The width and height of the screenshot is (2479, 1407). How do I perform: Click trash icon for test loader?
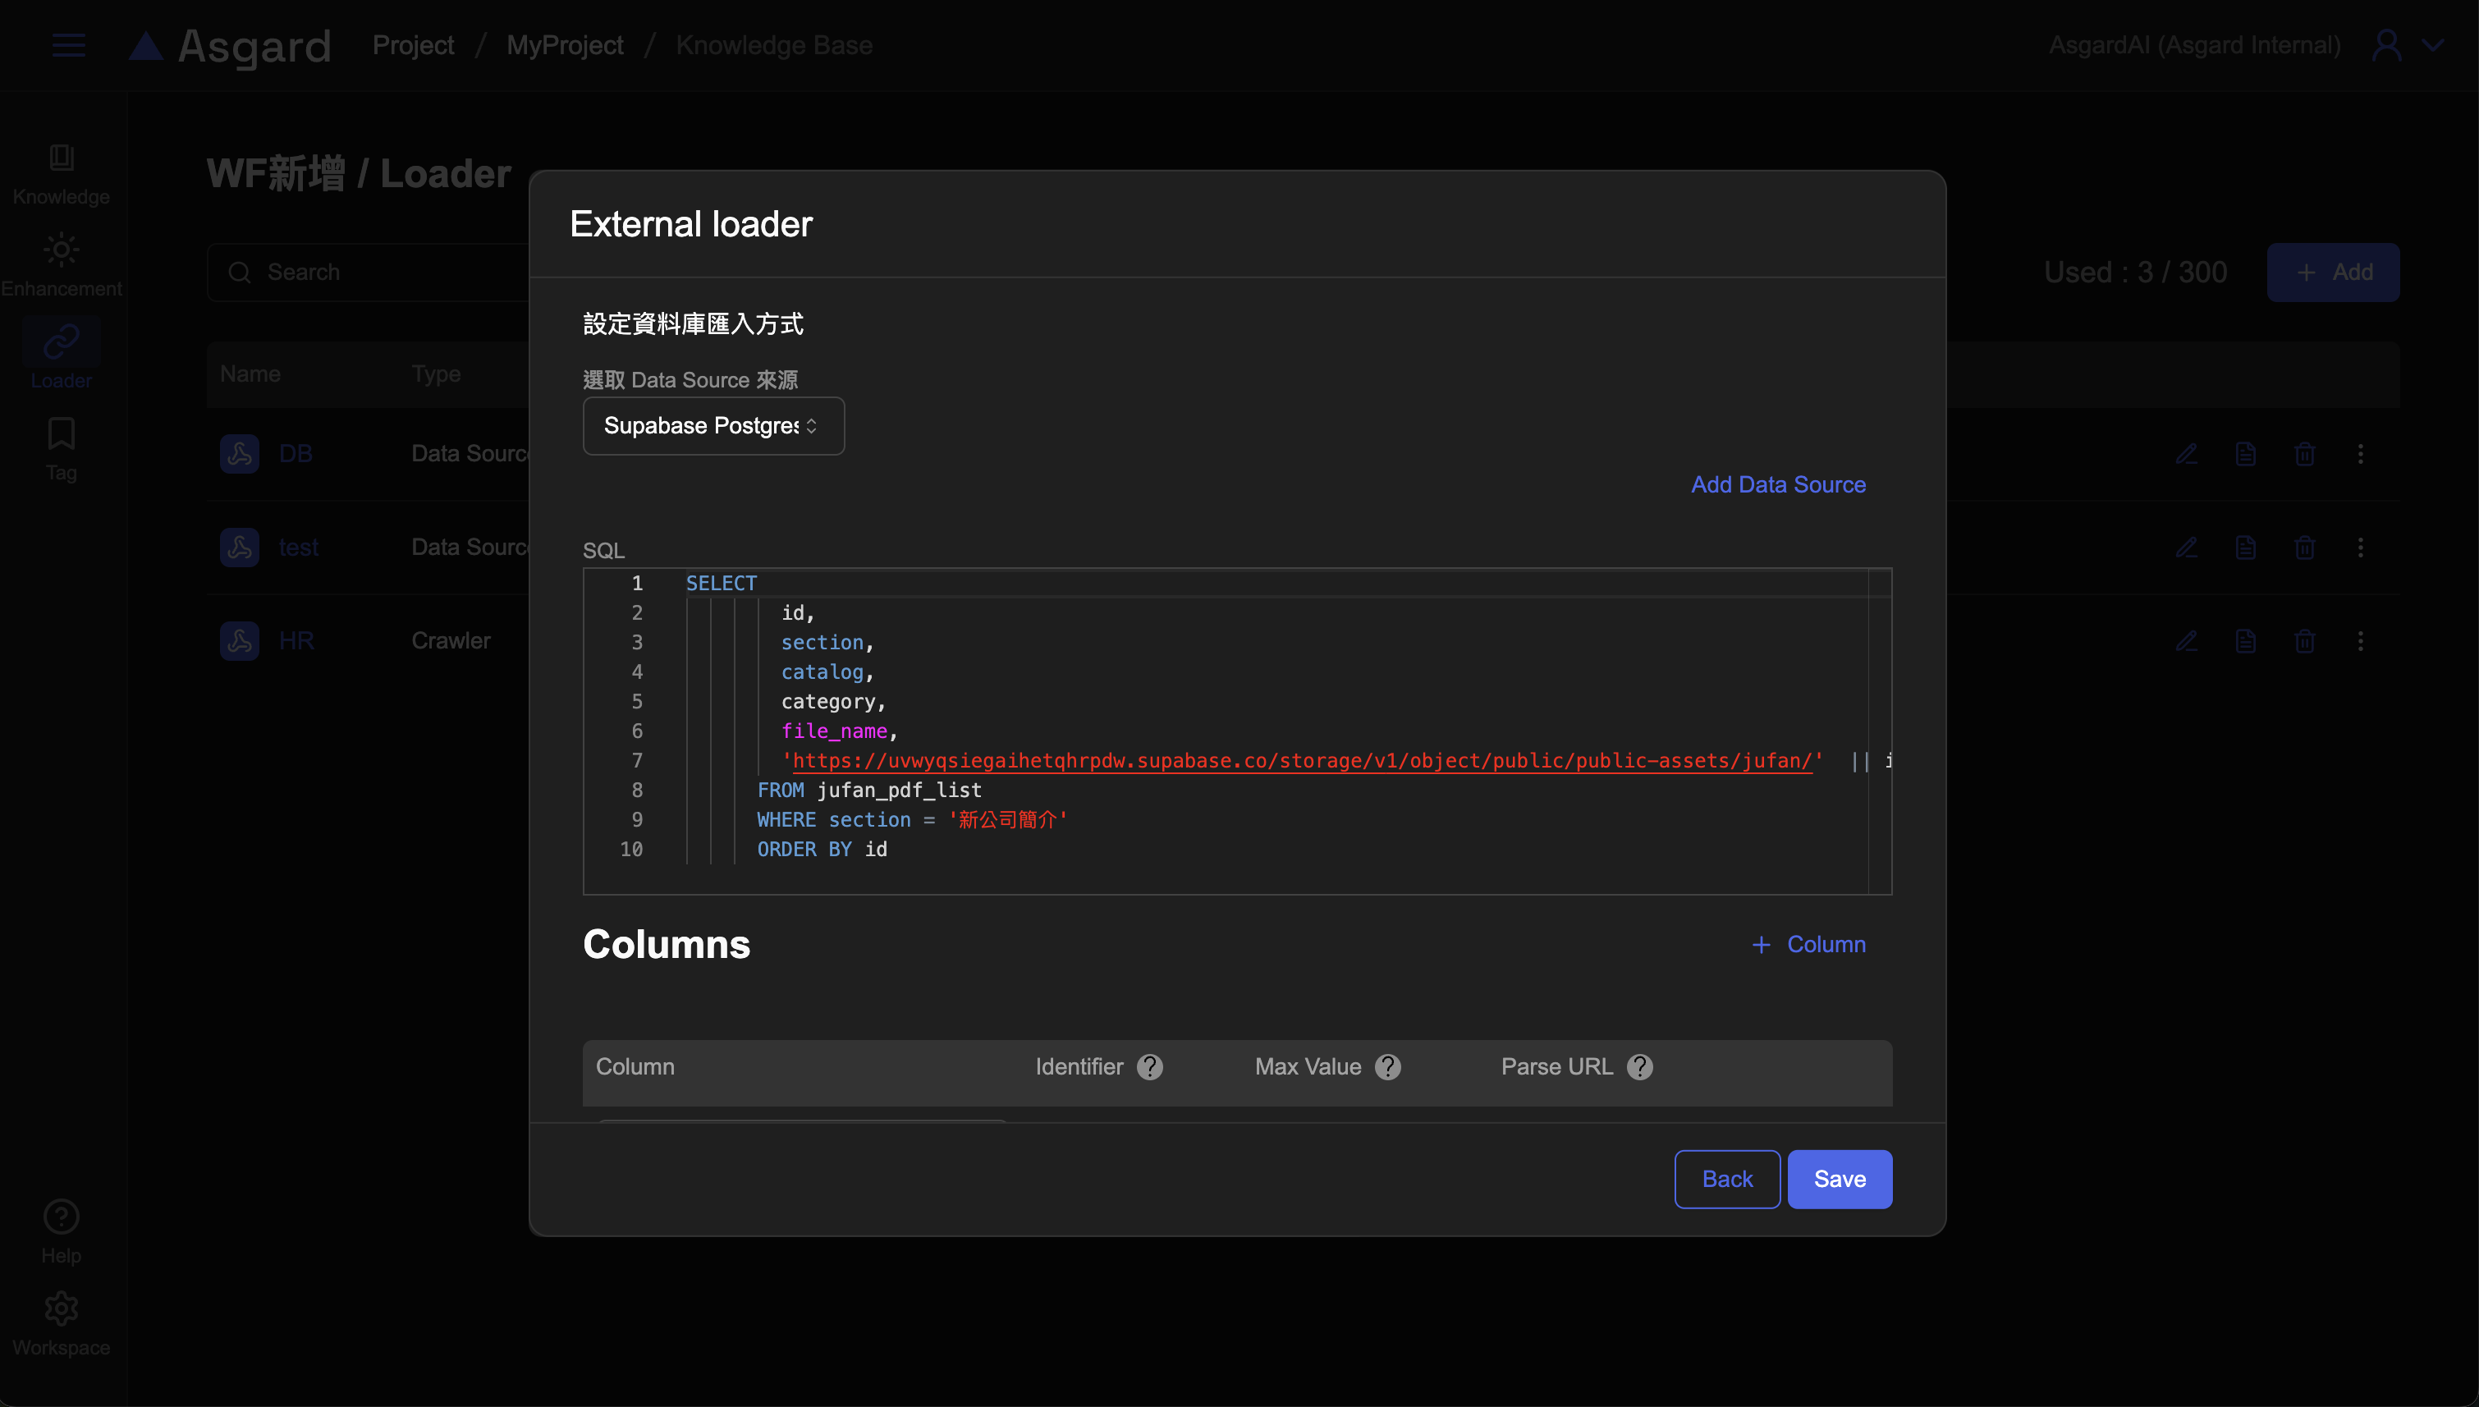click(2304, 548)
